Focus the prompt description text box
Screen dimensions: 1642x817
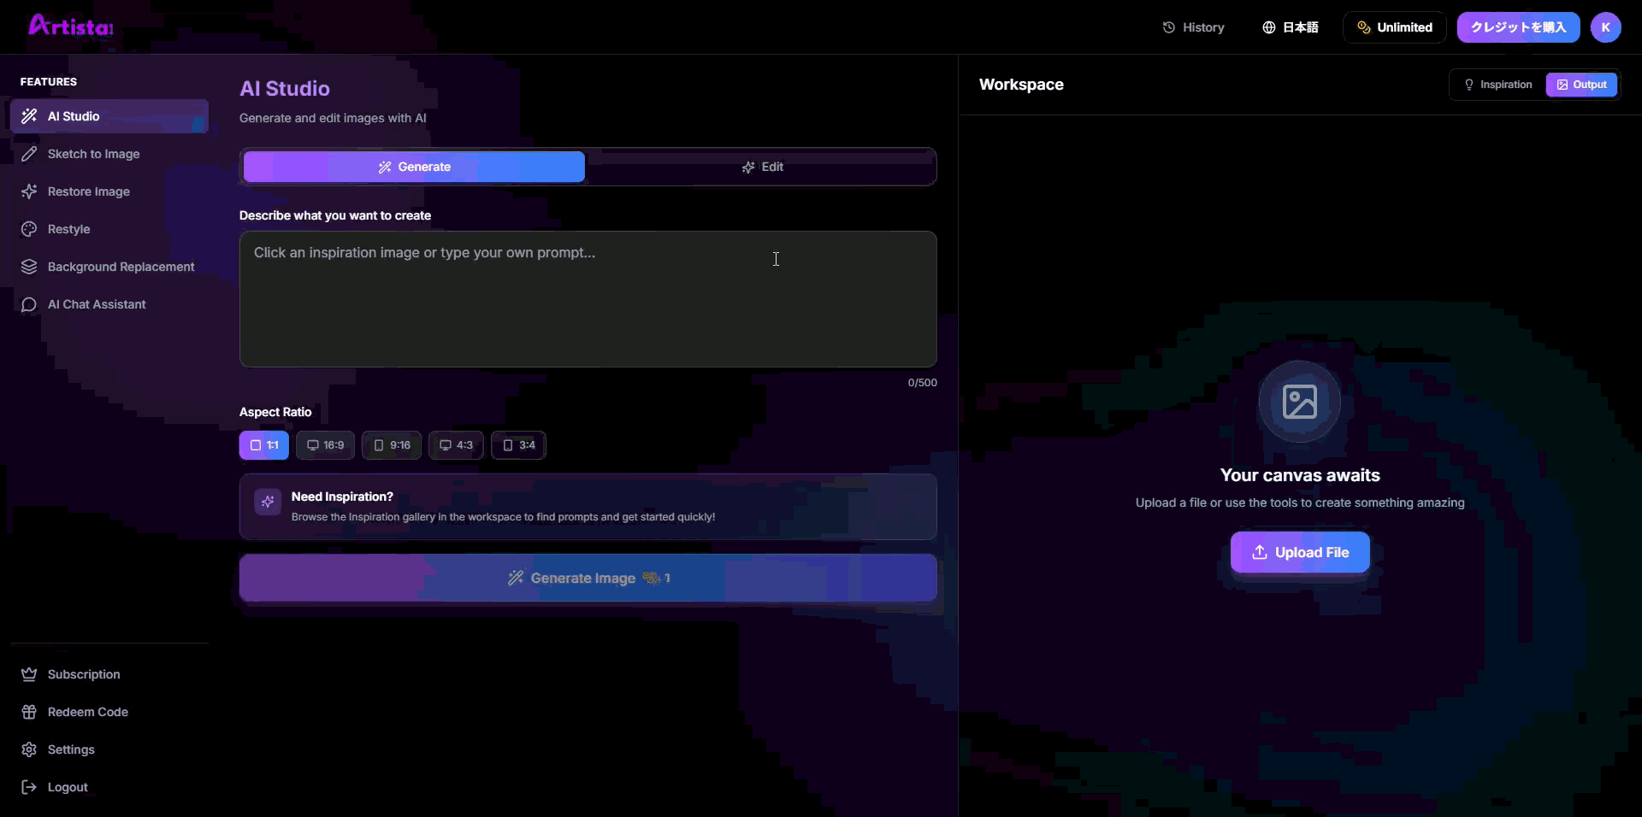tap(588, 299)
